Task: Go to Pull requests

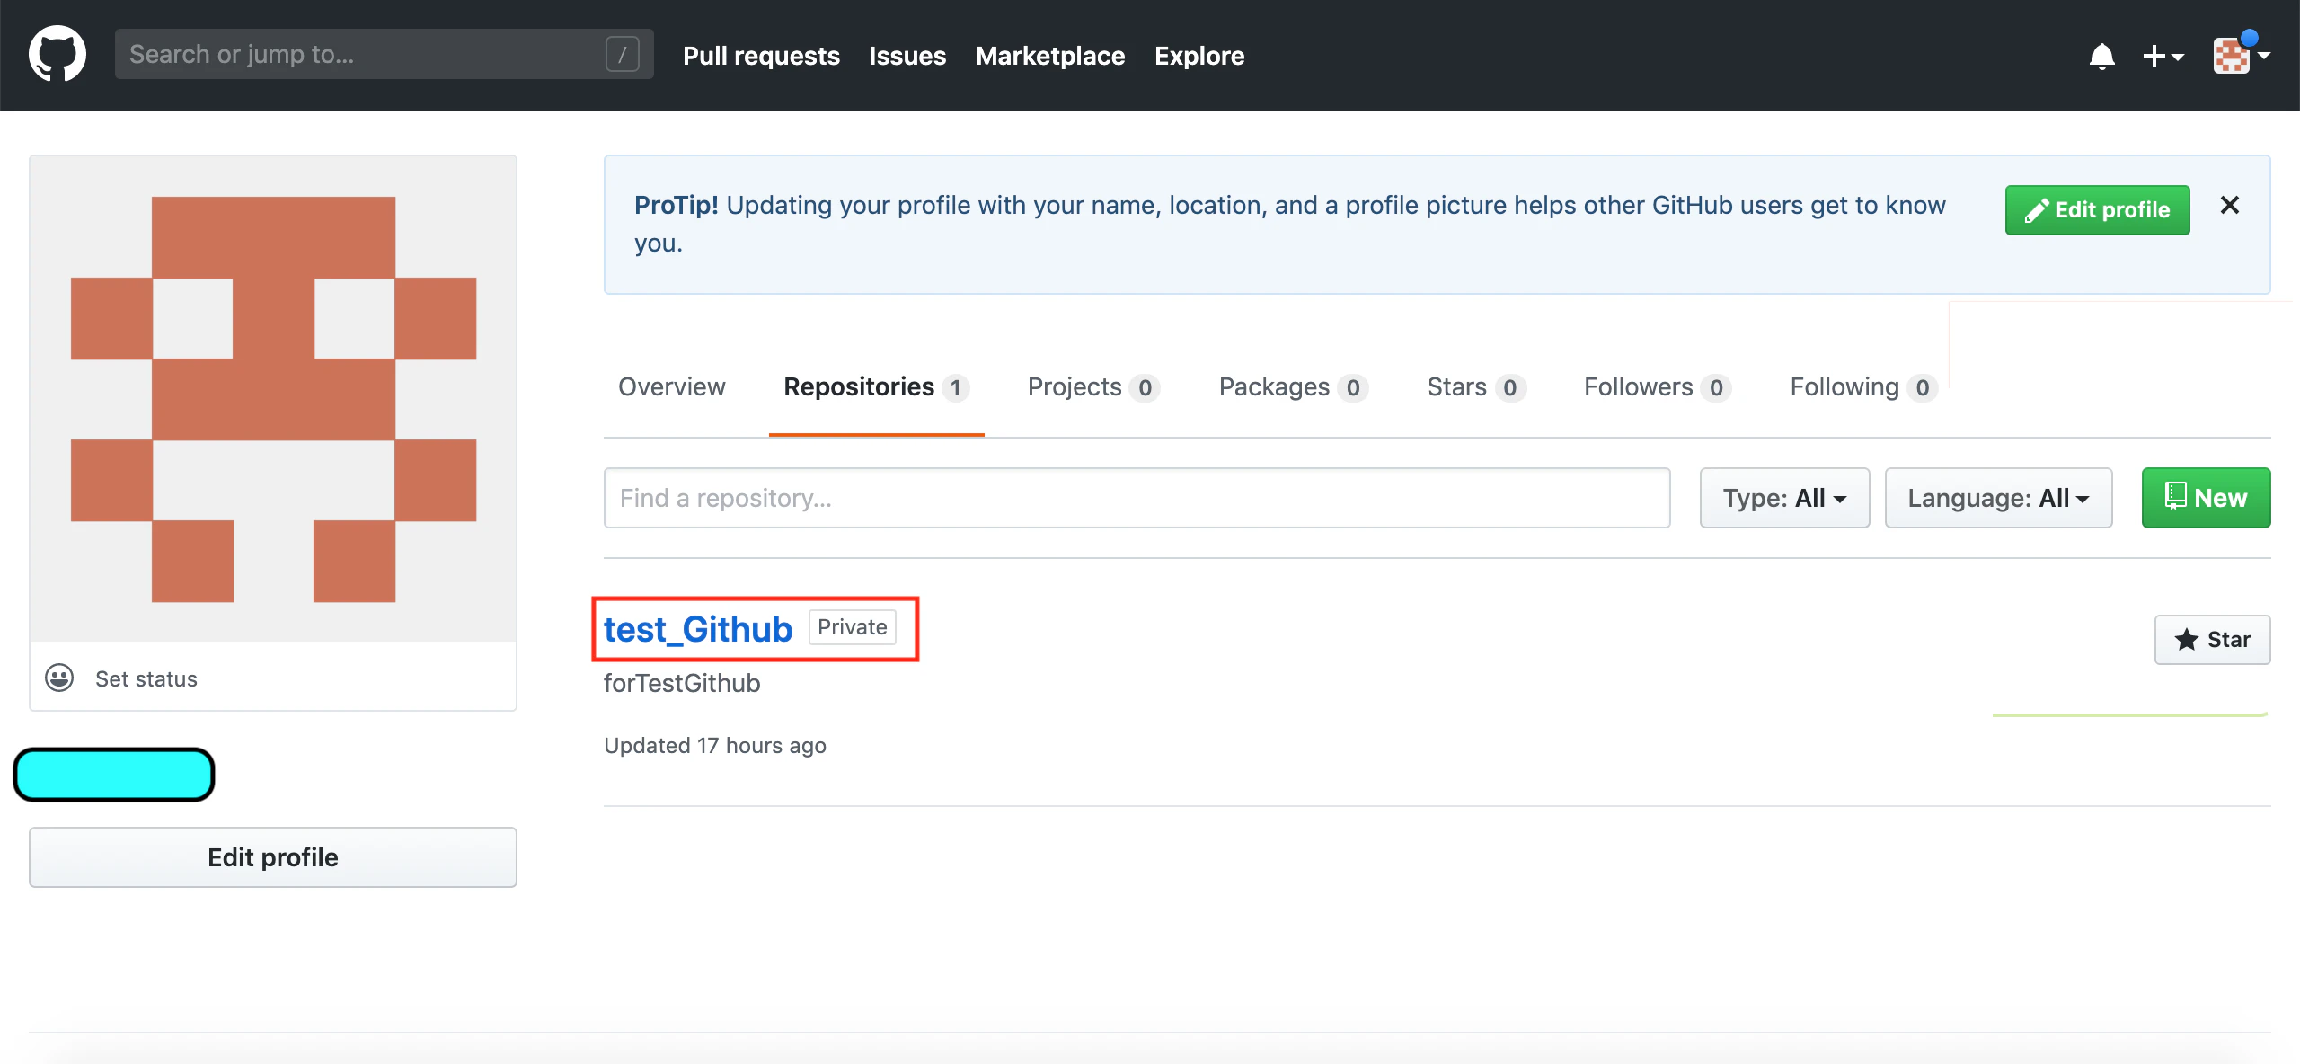Action: click(761, 56)
